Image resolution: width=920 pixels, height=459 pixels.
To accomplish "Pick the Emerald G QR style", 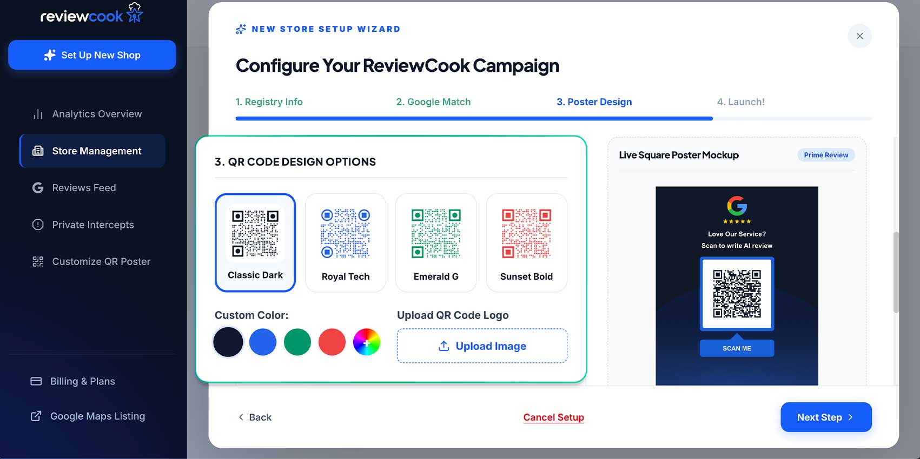I will pyautogui.click(x=436, y=242).
